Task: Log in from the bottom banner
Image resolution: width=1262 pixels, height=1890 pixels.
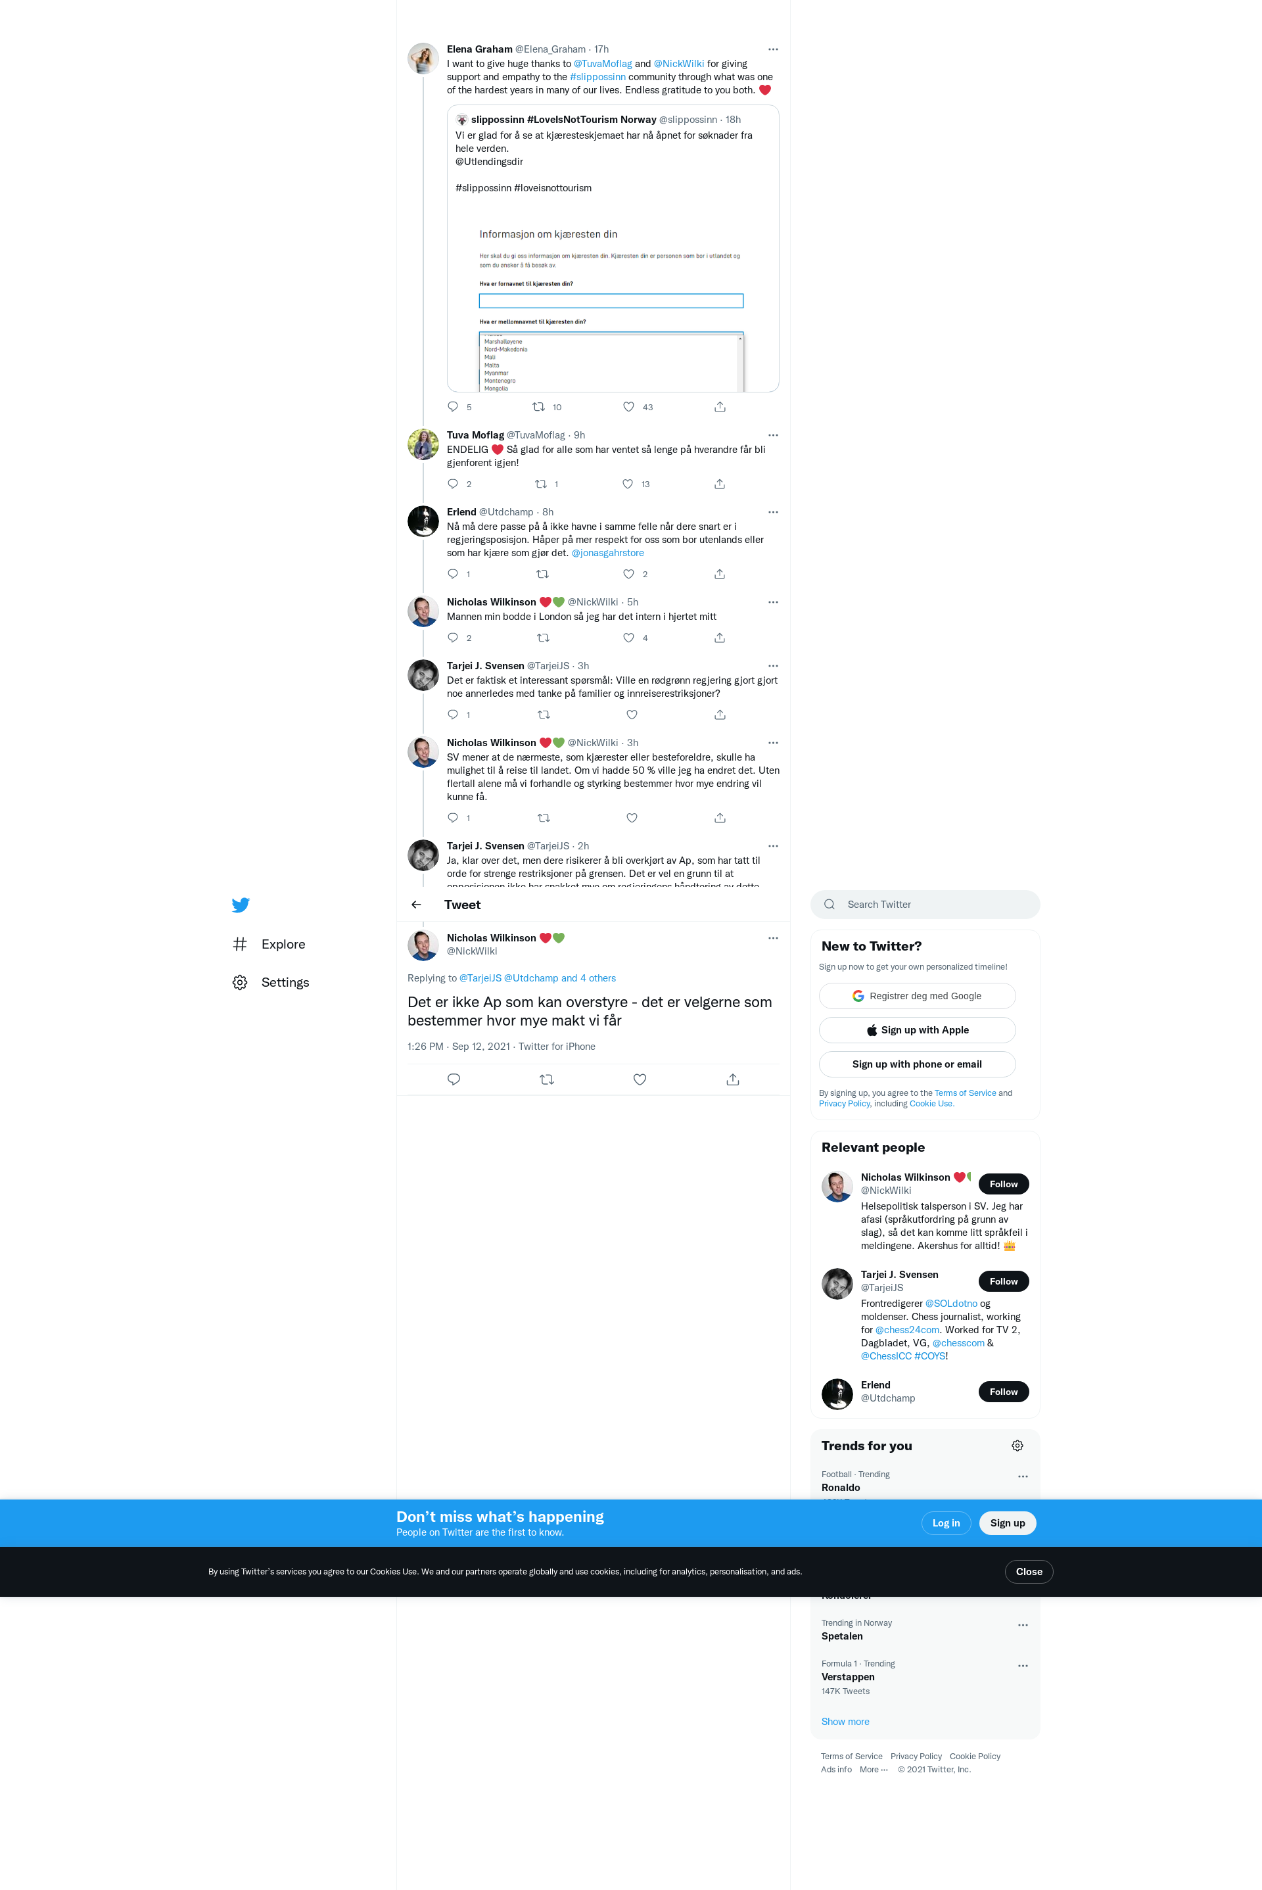Action: click(x=946, y=1523)
